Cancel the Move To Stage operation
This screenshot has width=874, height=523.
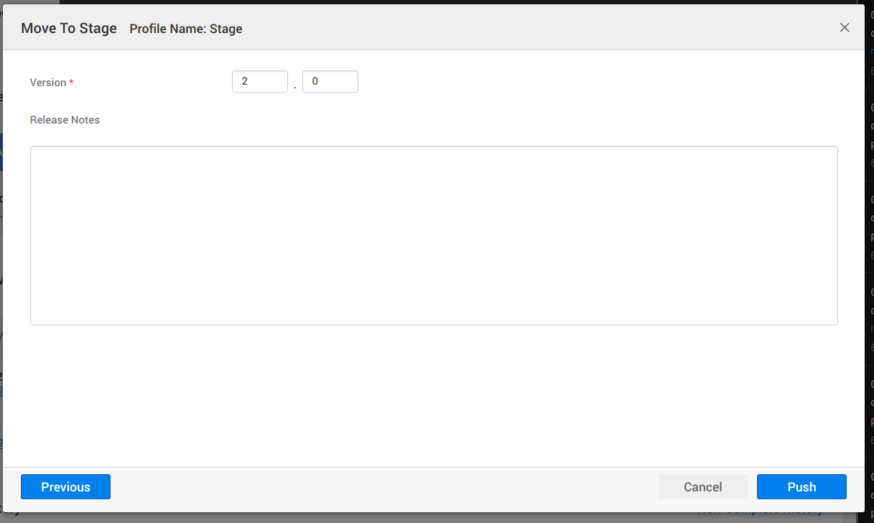(x=702, y=487)
